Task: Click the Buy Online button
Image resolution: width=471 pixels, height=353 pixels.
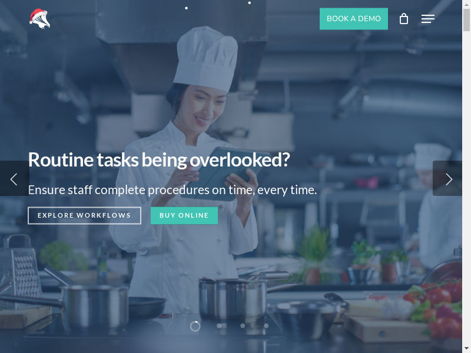Action: point(184,215)
